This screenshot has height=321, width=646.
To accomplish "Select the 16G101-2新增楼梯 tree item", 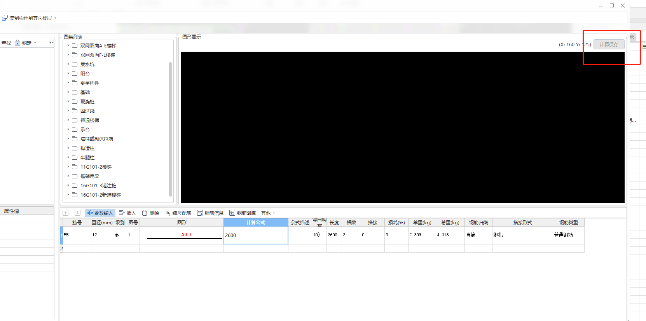I will tap(101, 195).
